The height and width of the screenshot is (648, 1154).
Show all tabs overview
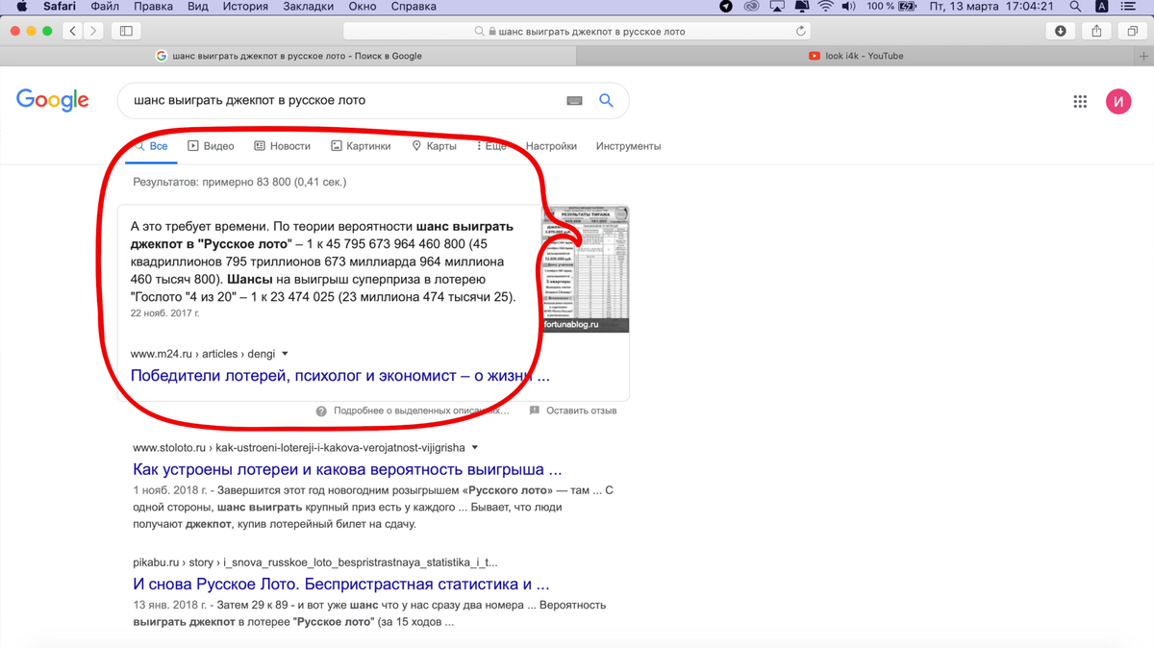click(x=1133, y=31)
